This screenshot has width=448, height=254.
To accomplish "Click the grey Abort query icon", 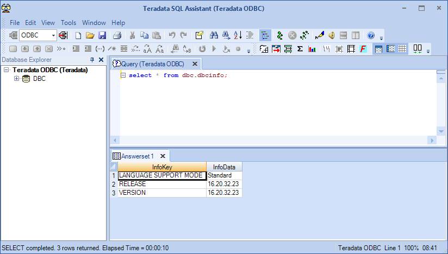I will point(292,35).
